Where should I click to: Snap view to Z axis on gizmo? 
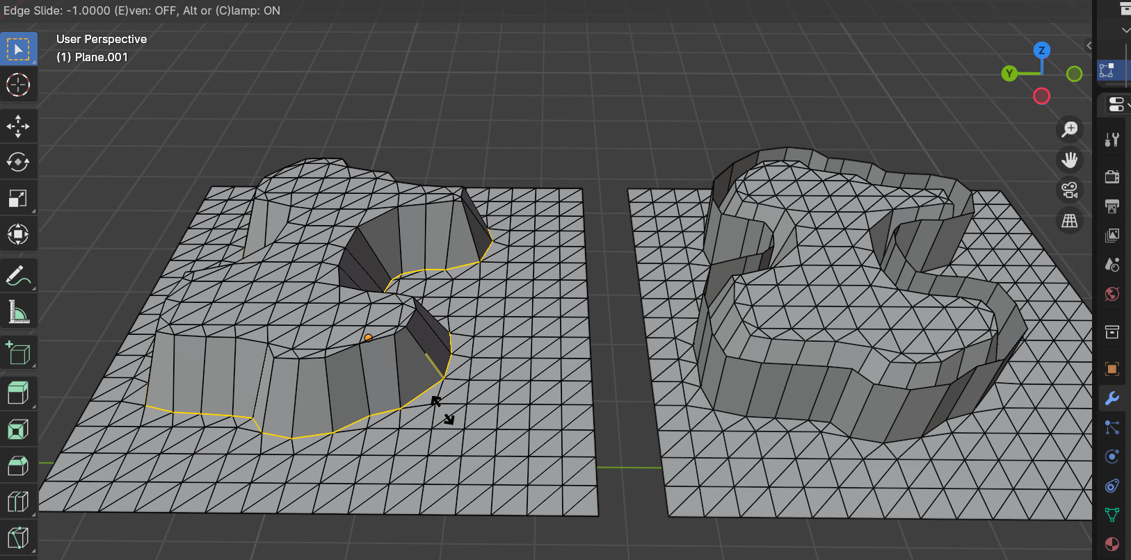coord(1041,50)
